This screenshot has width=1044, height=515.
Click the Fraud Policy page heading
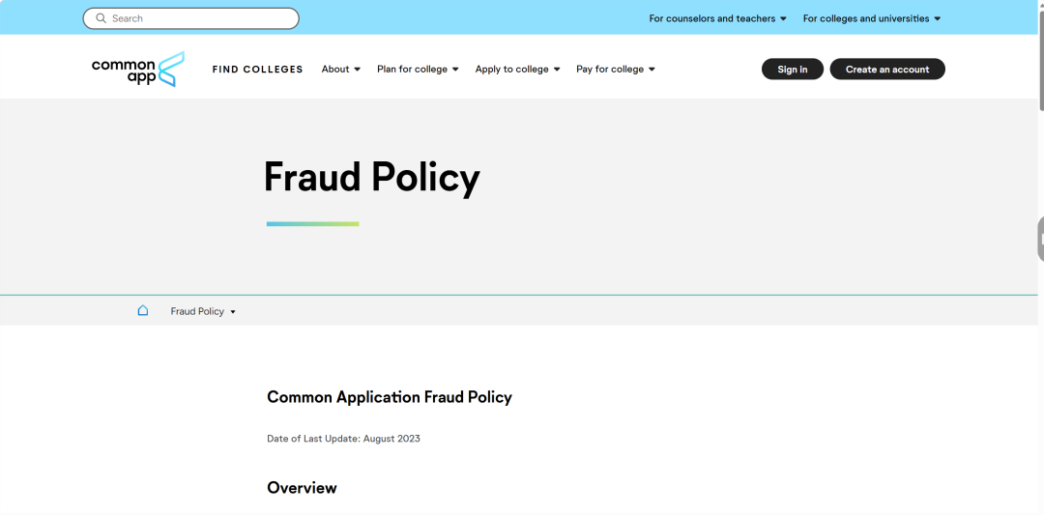(x=371, y=179)
